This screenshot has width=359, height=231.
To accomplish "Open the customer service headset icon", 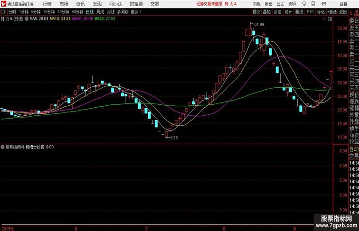I will pos(304,4).
